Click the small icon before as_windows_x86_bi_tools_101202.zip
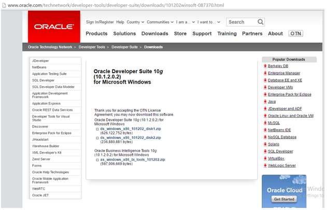The image size is (327, 210). [x=97, y=160]
